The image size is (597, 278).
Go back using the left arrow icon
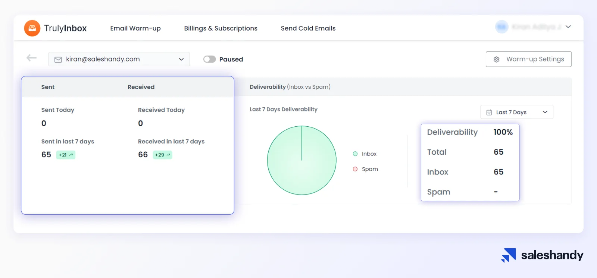tap(32, 58)
